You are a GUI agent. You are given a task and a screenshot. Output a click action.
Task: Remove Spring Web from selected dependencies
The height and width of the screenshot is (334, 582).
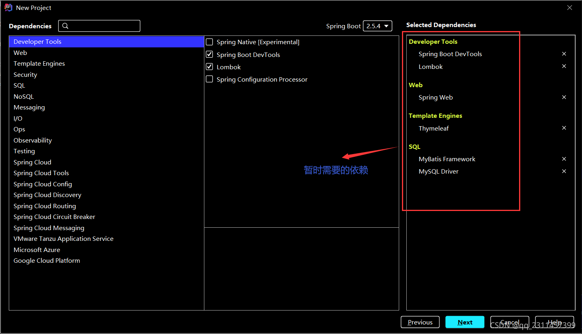pos(564,97)
